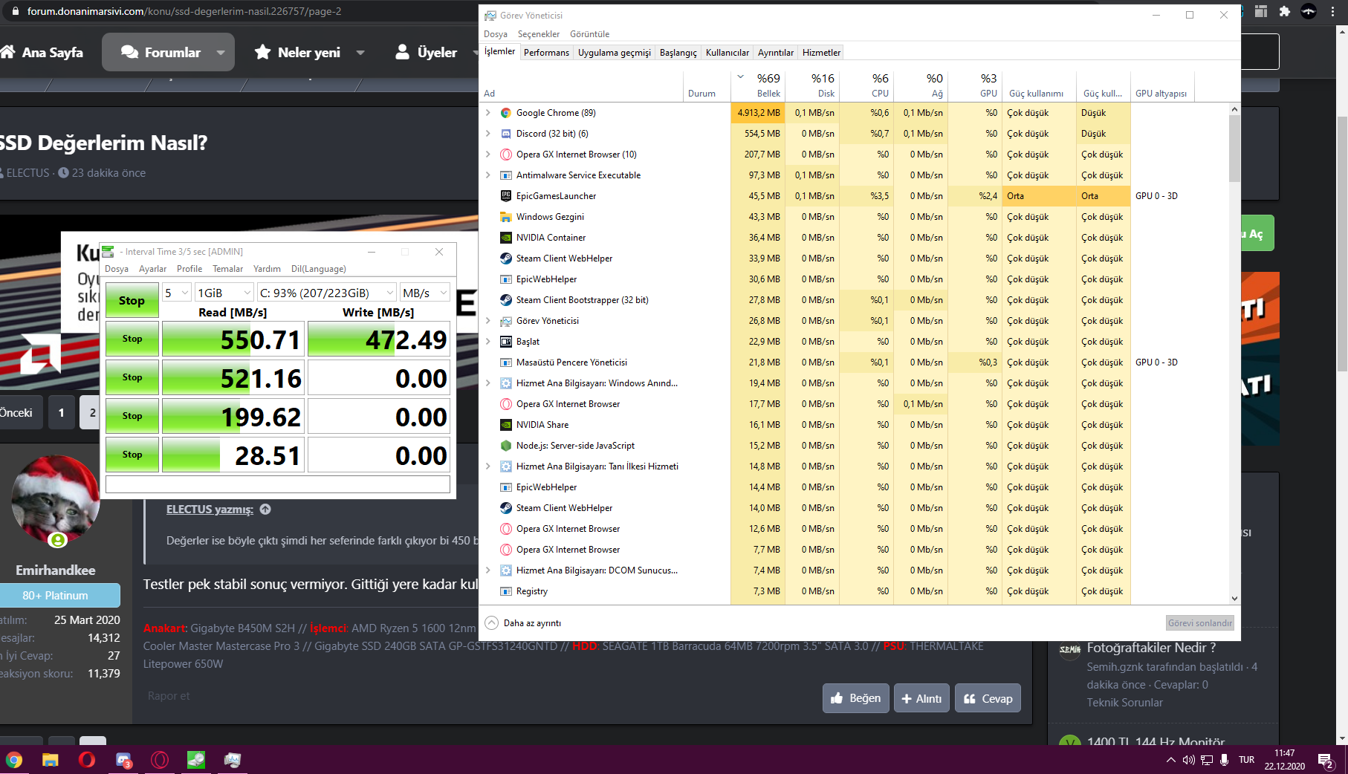
Task: Open the Kullanıcılar tab
Action: click(728, 53)
